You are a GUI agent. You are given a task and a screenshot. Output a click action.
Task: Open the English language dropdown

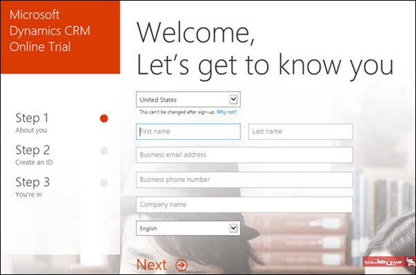pos(188,229)
